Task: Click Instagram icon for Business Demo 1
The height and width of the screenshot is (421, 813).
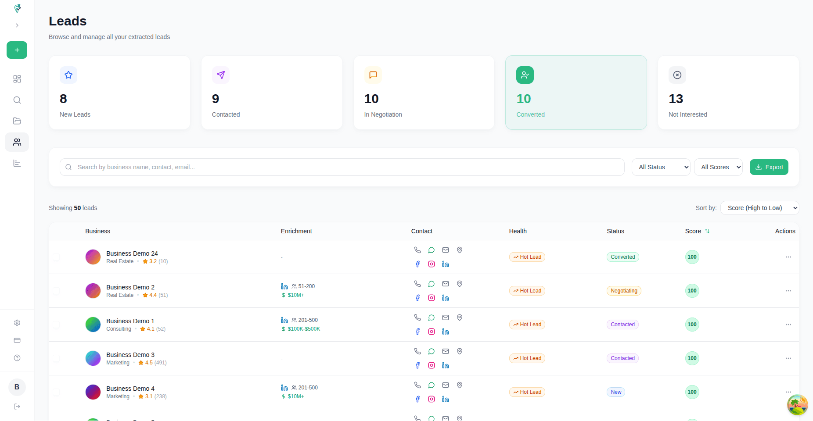Action: coord(432,332)
